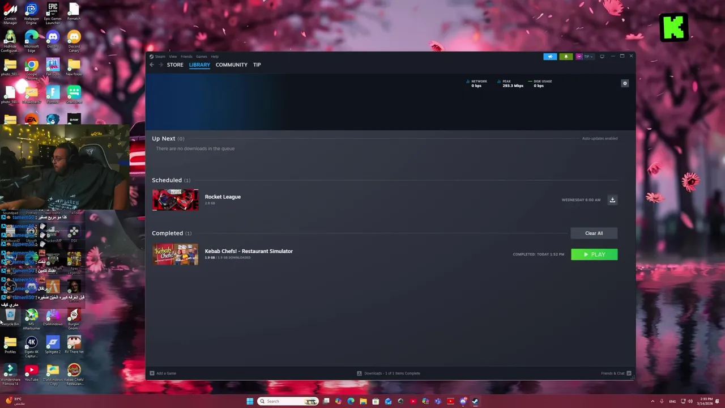Image resolution: width=725 pixels, height=408 pixels.
Task: Open RV There Yet desktop icon
Action: [x=74, y=345]
